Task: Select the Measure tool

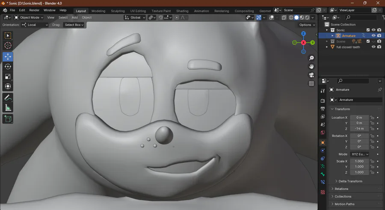Action: tap(8, 108)
